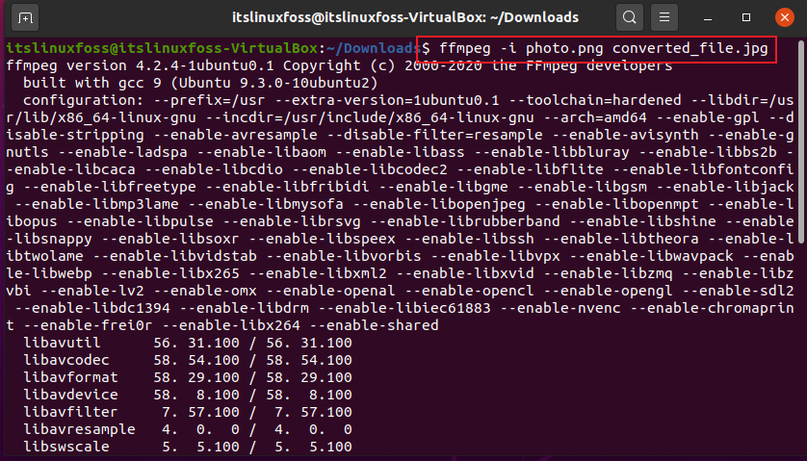Viewport: 807px width, 461px height.
Task: Click the ffmpeg version 4.2.4 line
Action: (339, 65)
